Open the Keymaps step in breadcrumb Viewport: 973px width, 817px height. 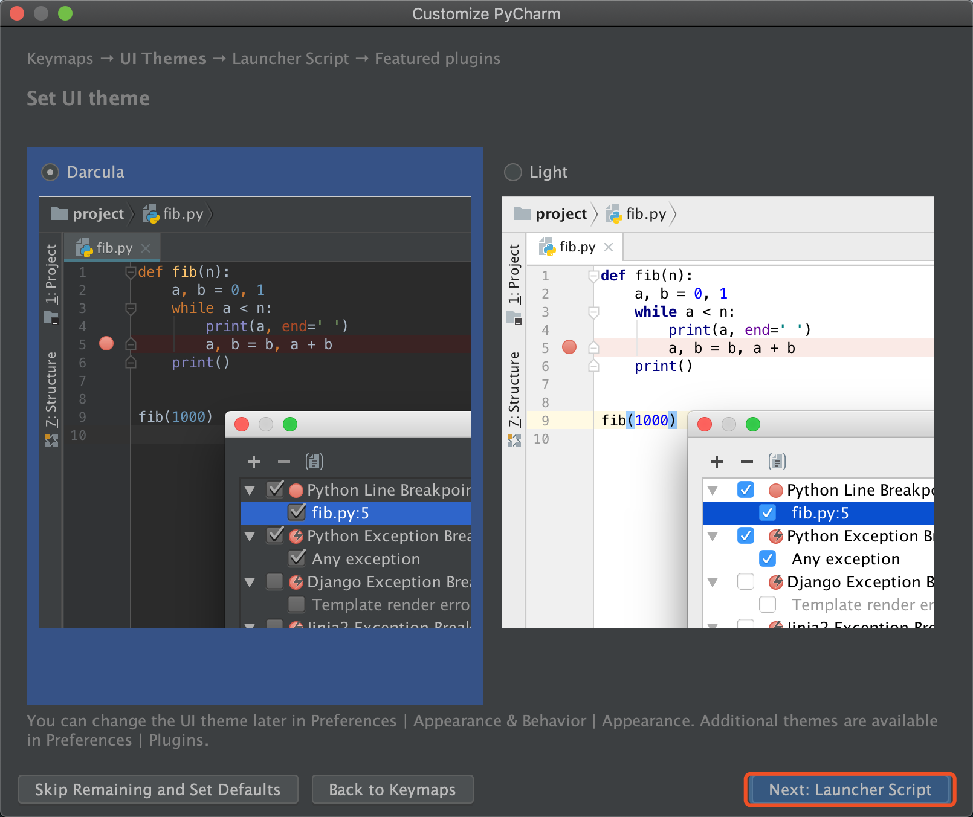point(60,59)
